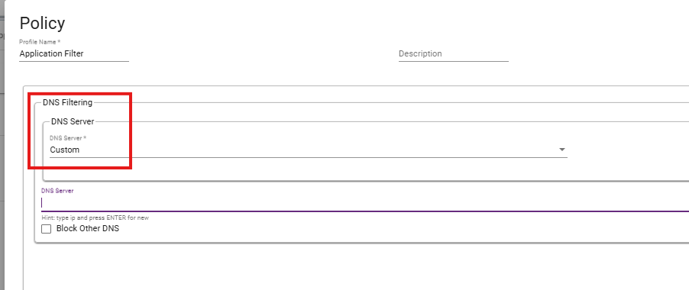The image size is (689, 290).
Task: Click the Description input field
Action: (454, 53)
